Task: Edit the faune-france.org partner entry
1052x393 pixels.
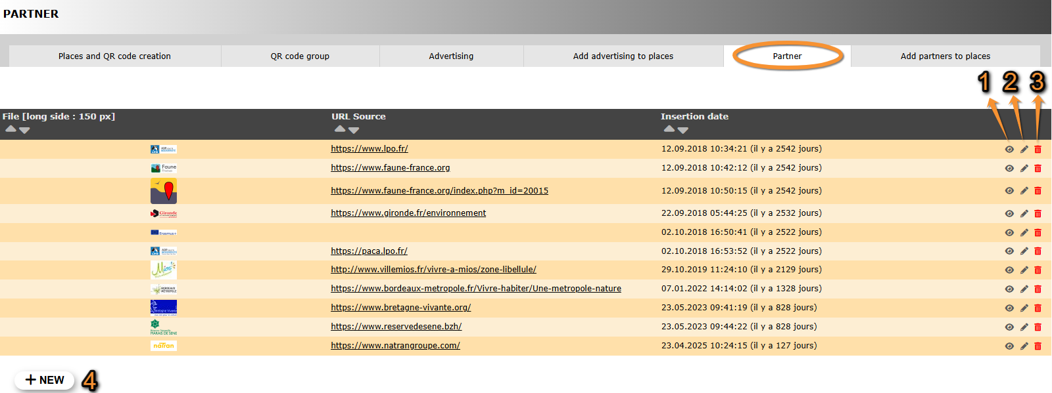Action: (x=1024, y=169)
